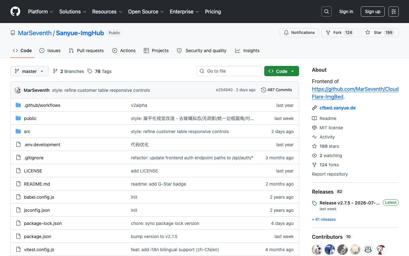Open the Security and quality tab
Image resolution: width=409 pixels, height=256 pixels.
pyautogui.click(x=202, y=51)
